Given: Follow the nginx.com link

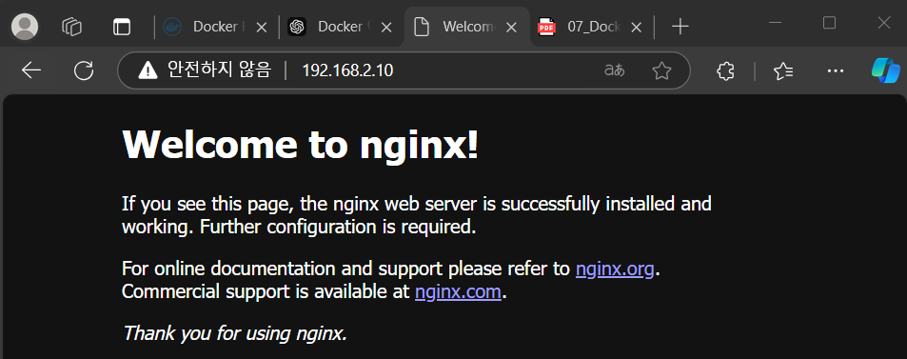Looking at the screenshot, I should click(458, 291).
